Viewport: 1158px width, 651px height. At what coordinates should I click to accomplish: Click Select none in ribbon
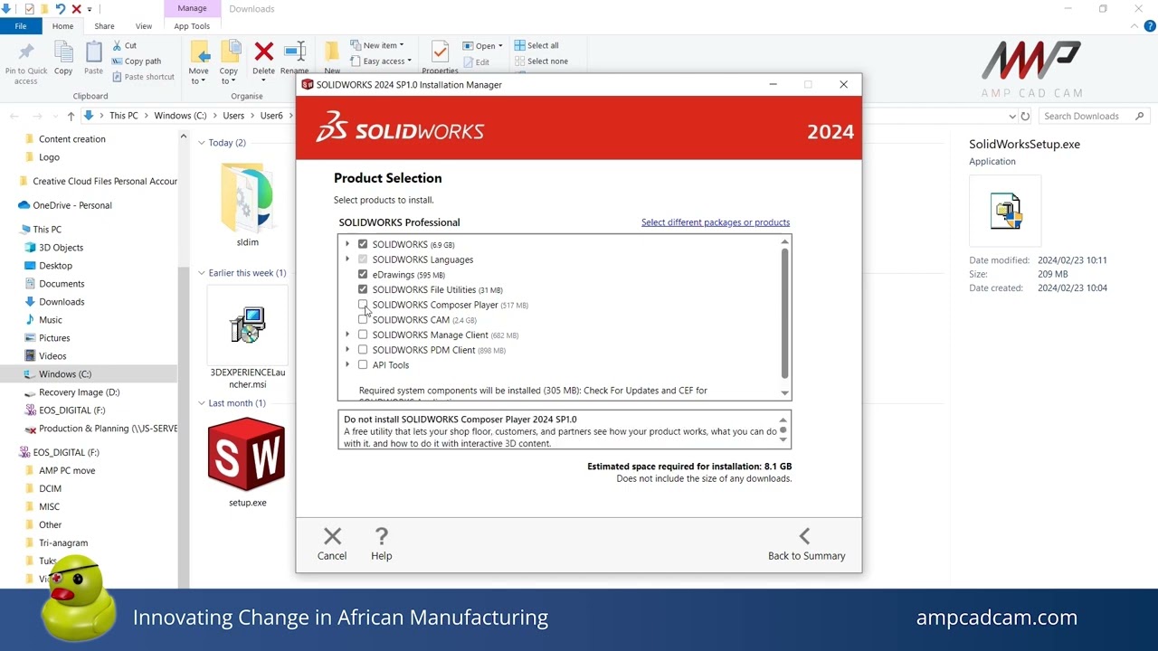(x=541, y=61)
